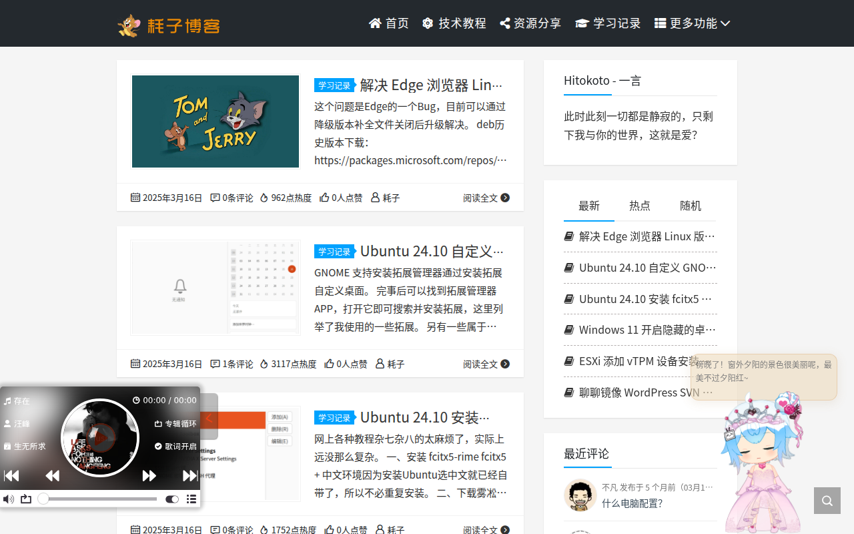Click the search magnifier button
The width and height of the screenshot is (854, 534).
[827, 501]
